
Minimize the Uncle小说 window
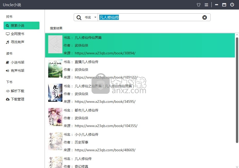click(x=217, y=5)
